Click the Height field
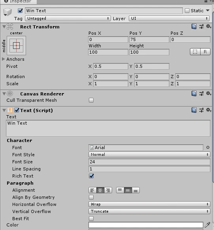The image size is (214, 230). tap(149, 52)
